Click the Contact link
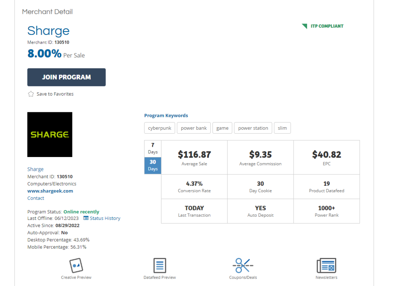Image resolution: width=393 pixels, height=286 pixels. tap(36, 198)
